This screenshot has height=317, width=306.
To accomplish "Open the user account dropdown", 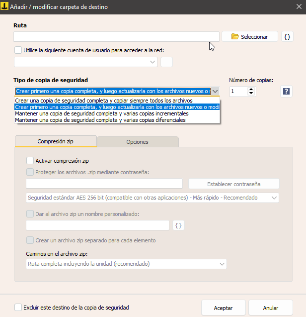I will pos(85,62).
